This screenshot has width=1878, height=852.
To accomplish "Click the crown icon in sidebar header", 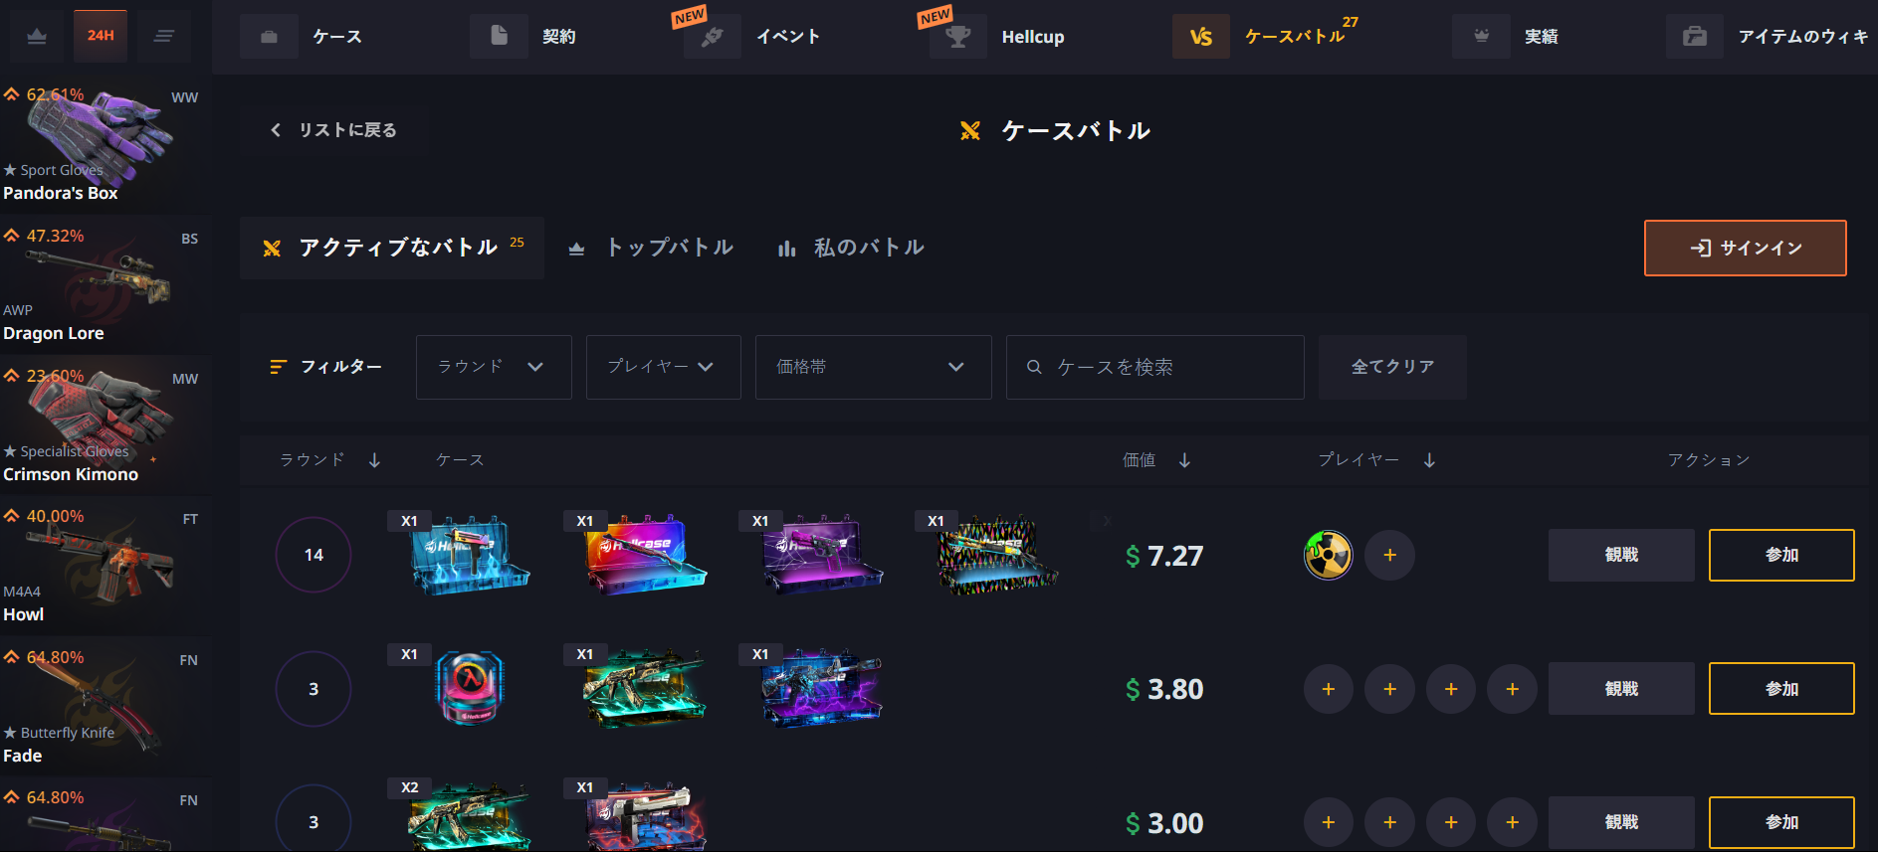I will pos(37,36).
